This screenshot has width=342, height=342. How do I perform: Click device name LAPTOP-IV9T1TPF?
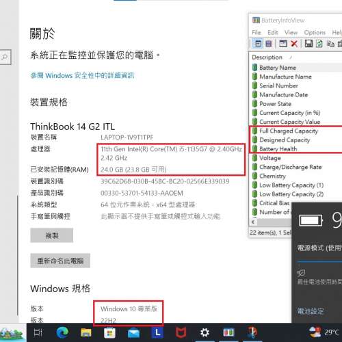127,137
